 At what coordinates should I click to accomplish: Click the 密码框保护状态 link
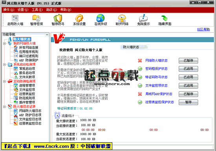(x=156, y=69)
